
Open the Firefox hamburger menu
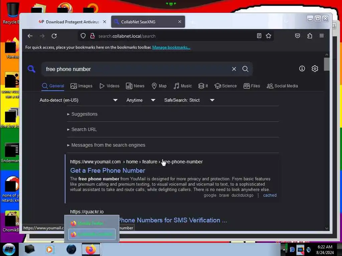point(322,36)
